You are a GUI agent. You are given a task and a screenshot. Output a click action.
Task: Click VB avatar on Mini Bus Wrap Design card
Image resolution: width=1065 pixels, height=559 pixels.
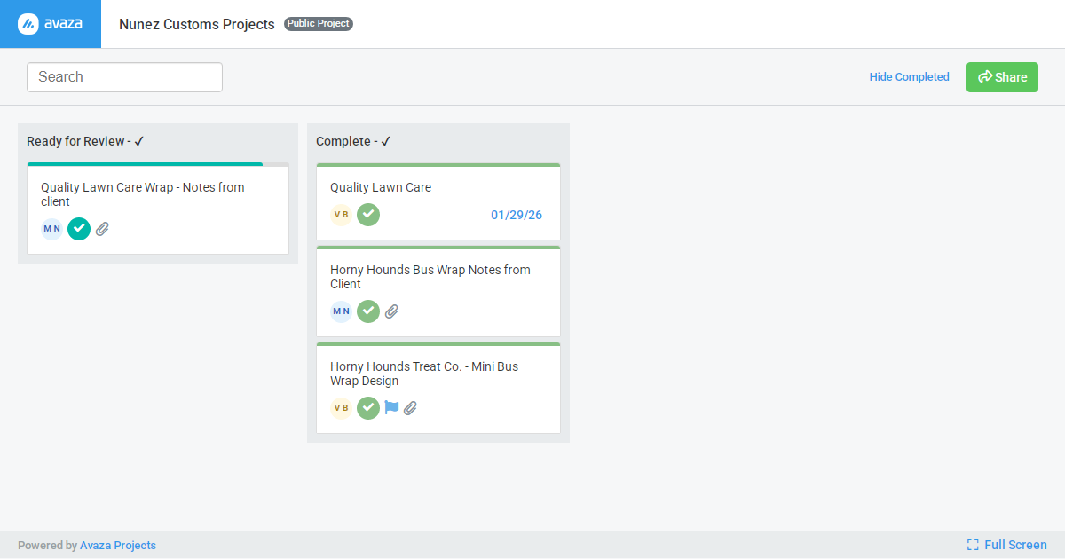(x=342, y=408)
